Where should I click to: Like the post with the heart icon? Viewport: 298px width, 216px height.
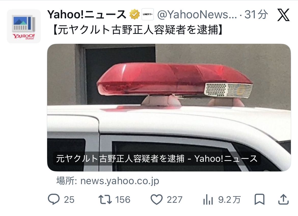[x=157, y=199]
